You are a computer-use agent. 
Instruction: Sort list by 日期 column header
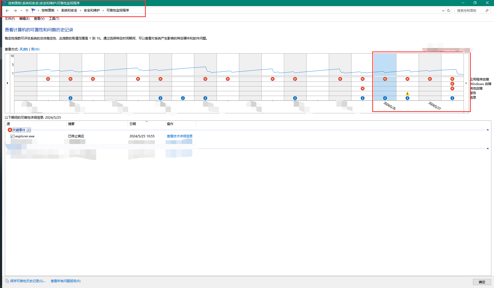[x=147, y=124]
